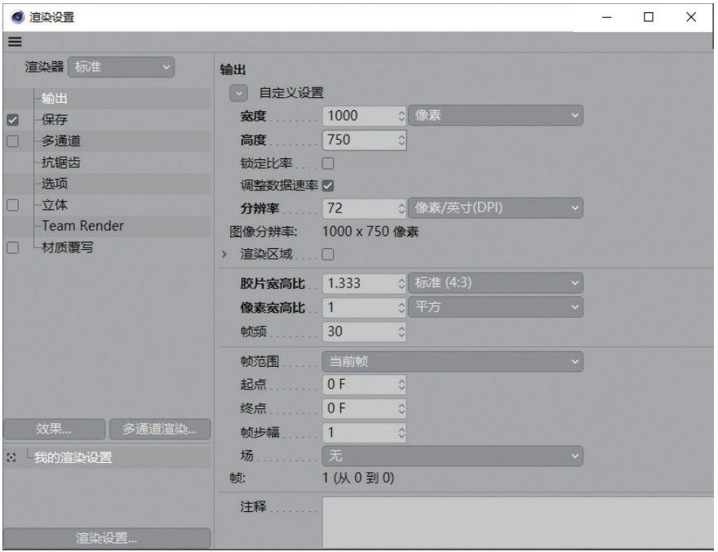
Task: Enable the 多通道 checkbox
Action: point(13,141)
